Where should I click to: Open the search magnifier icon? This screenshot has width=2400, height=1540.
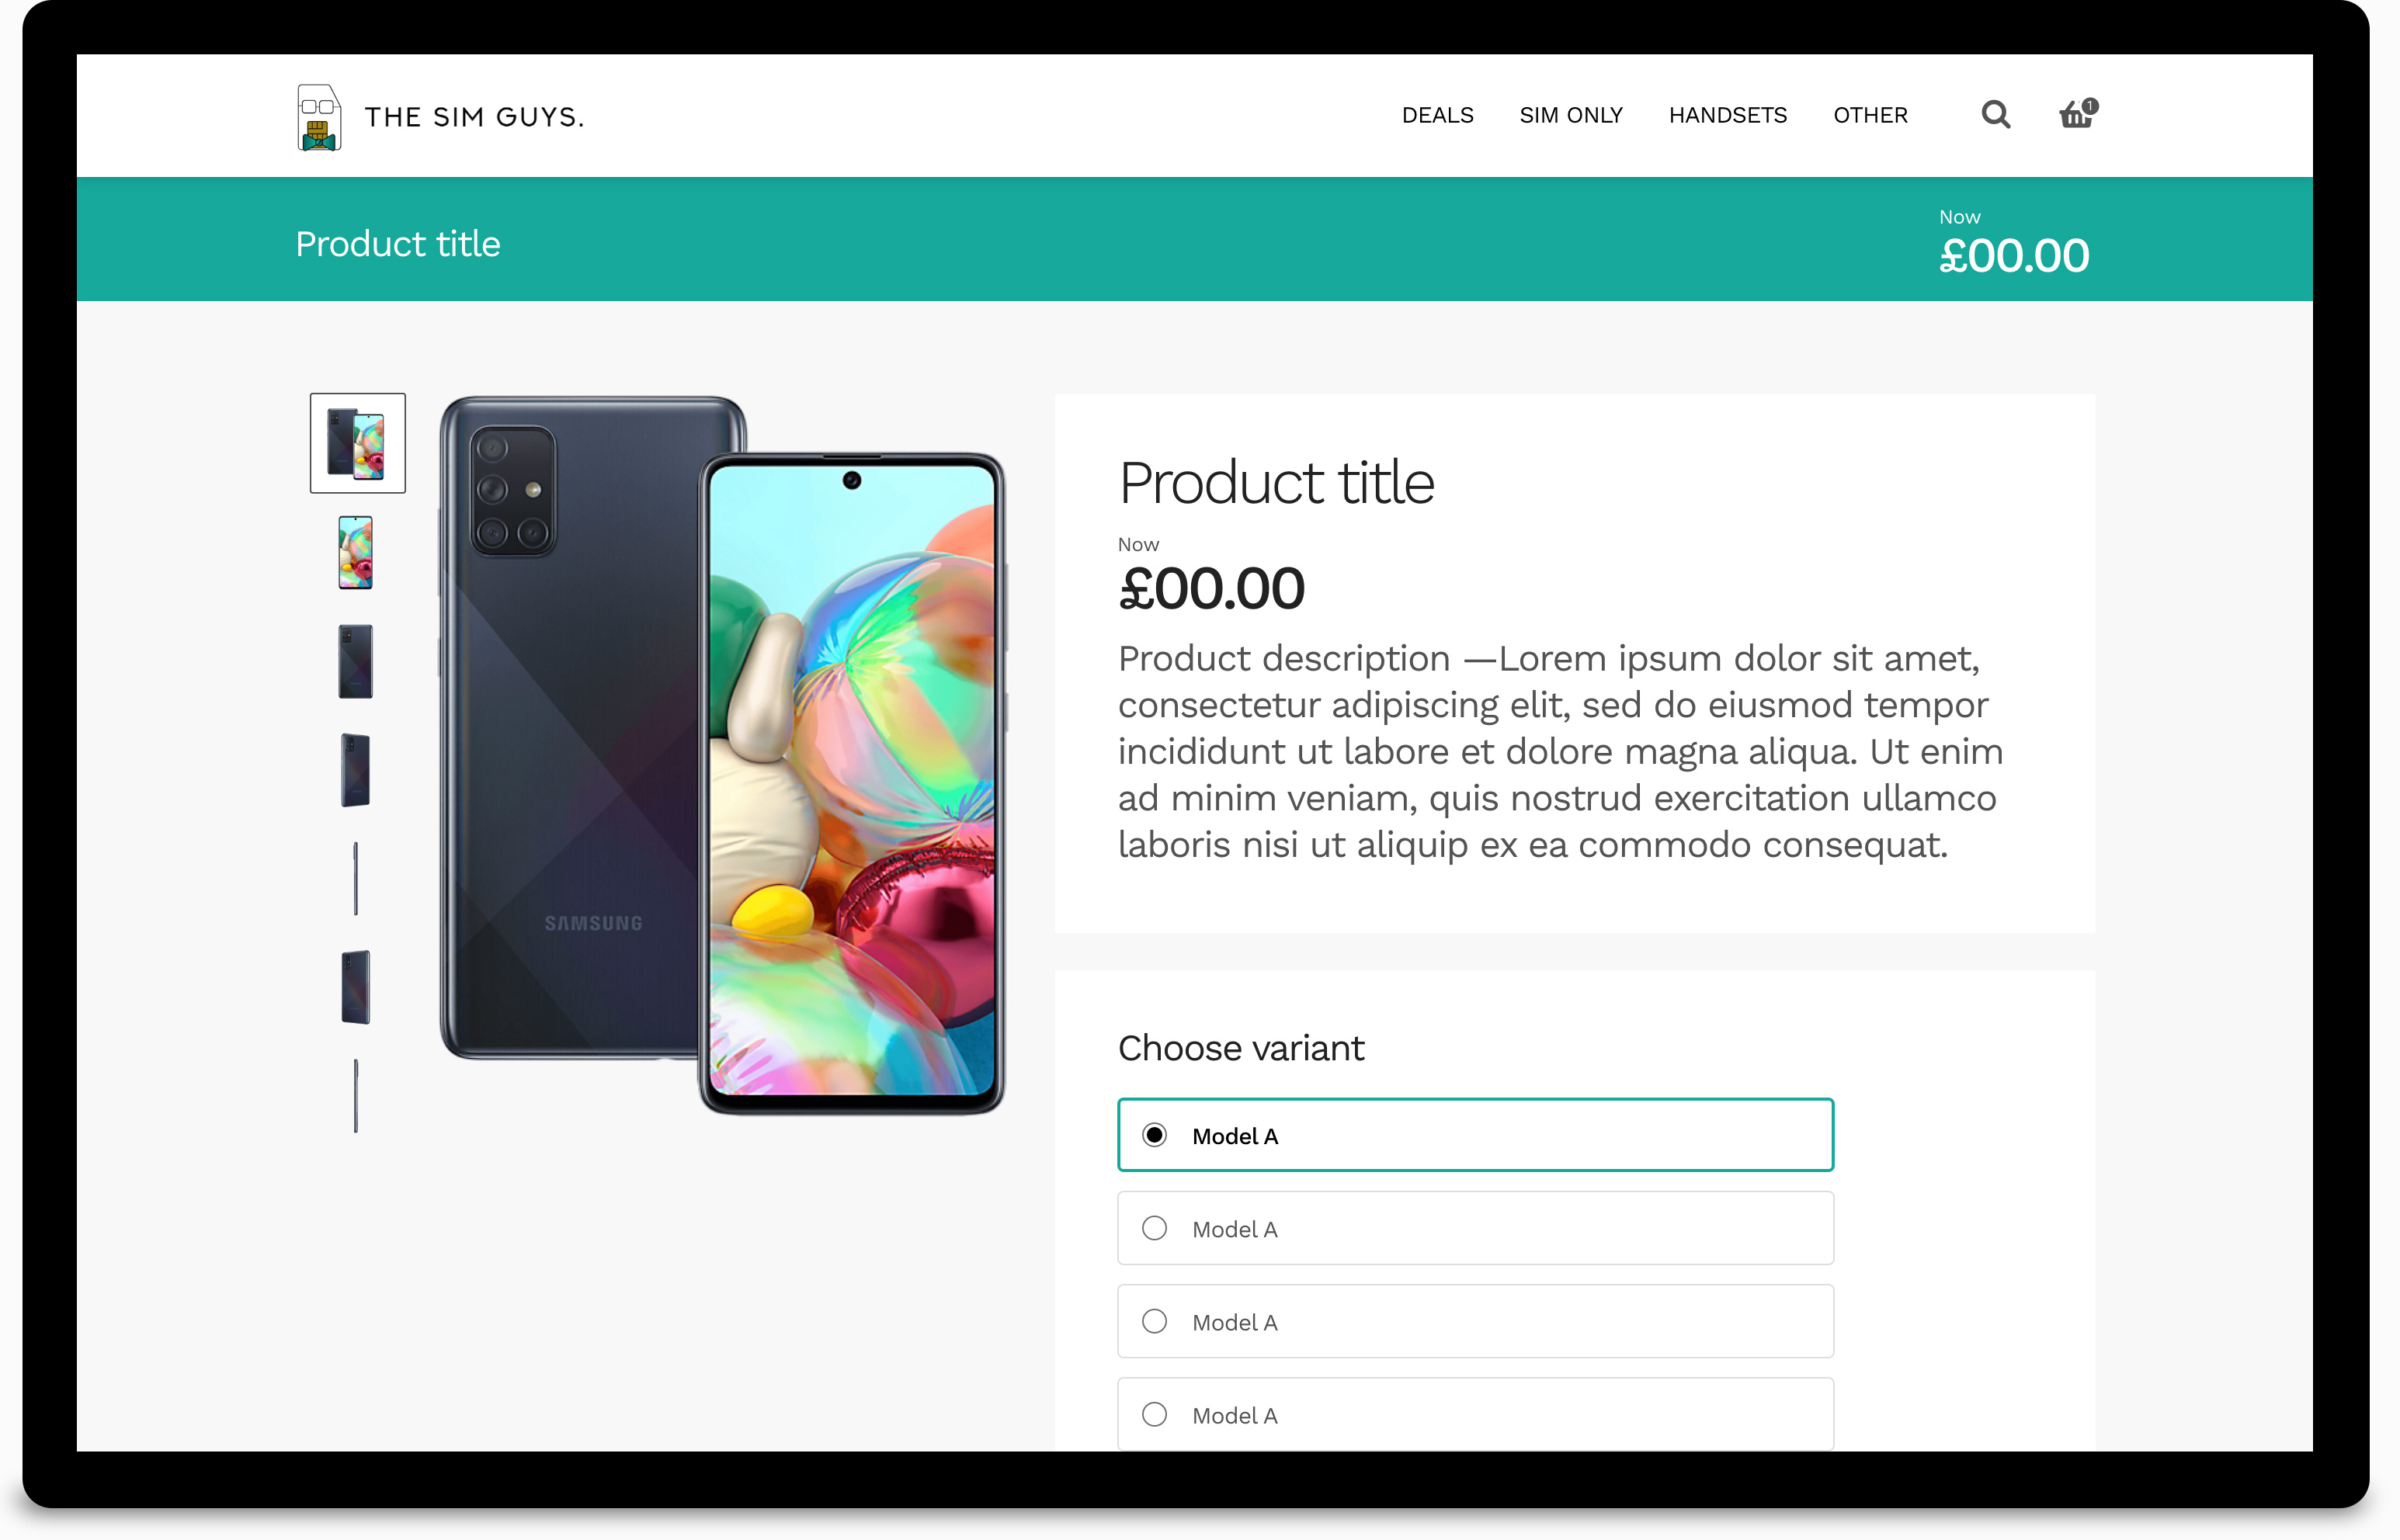coord(1995,115)
